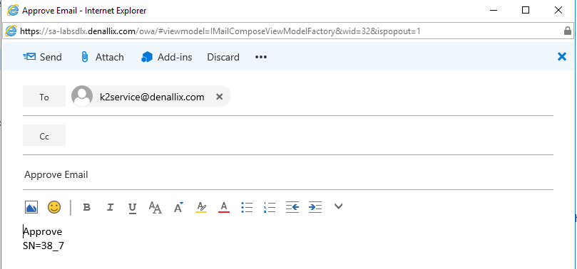Close the compose pane with the blue X

click(562, 56)
